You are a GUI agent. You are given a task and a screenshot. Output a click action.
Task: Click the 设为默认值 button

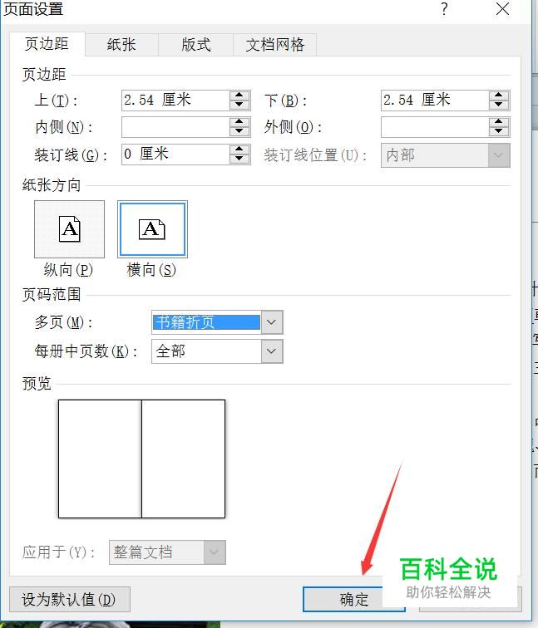[69, 599]
